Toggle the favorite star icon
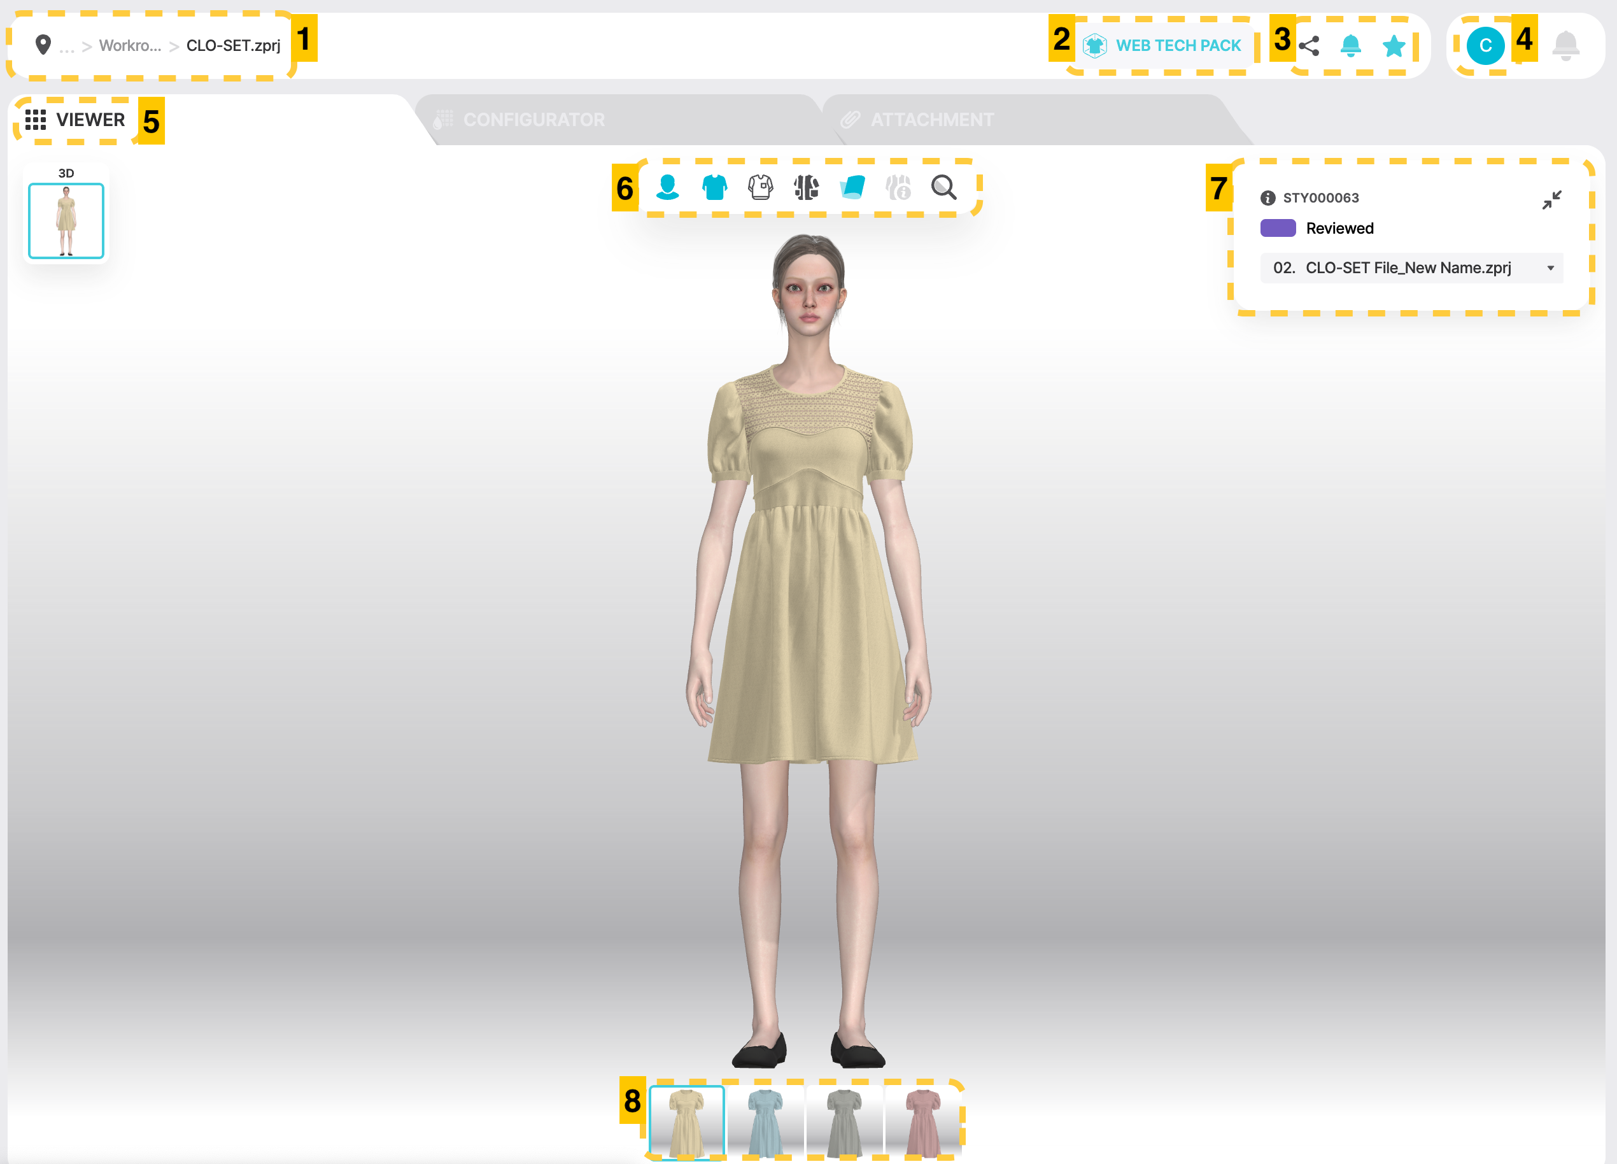This screenshot has width=1617, height=1164. 1393,46
